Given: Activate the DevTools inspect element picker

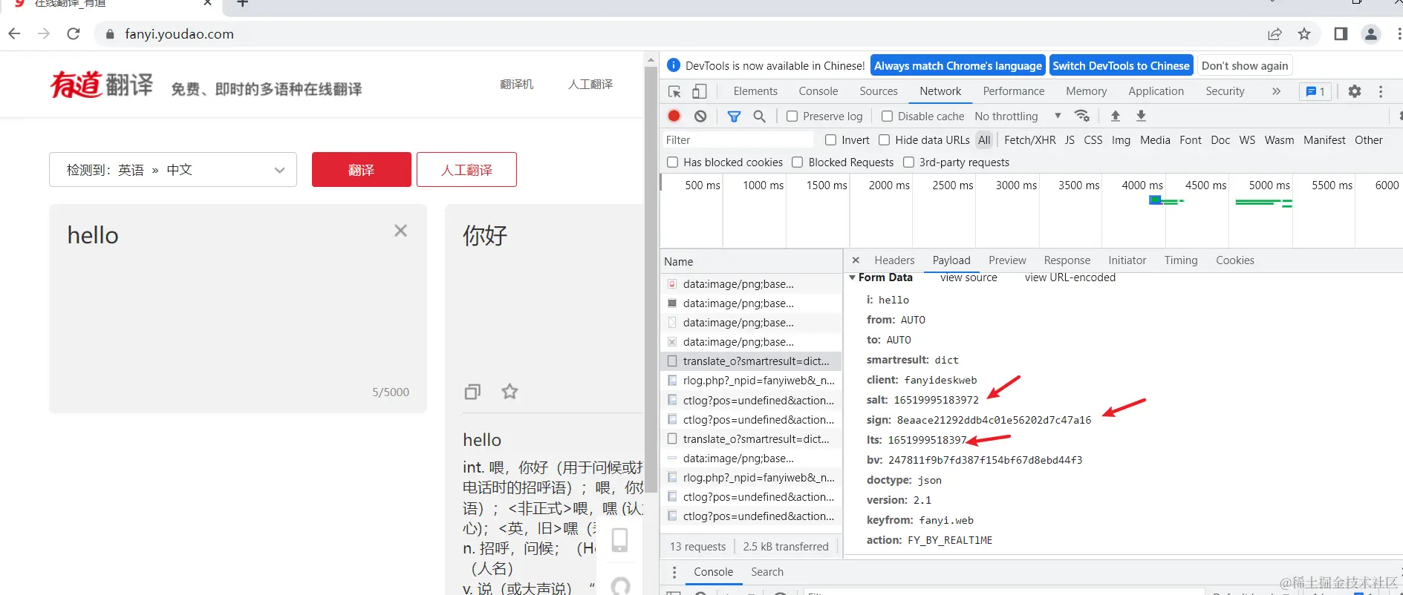Looking at the screenshot, I should [x=674, y=91].
